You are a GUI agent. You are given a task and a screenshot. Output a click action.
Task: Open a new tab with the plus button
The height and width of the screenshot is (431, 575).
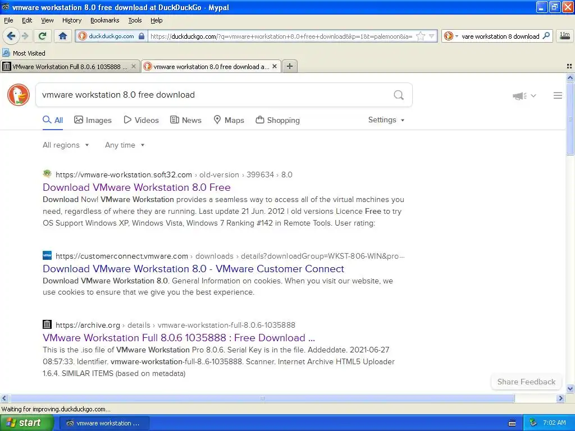[x=290, y=66]
